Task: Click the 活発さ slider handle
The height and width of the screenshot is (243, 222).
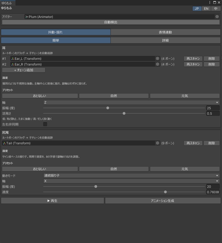Action: [x=124, y=113]
